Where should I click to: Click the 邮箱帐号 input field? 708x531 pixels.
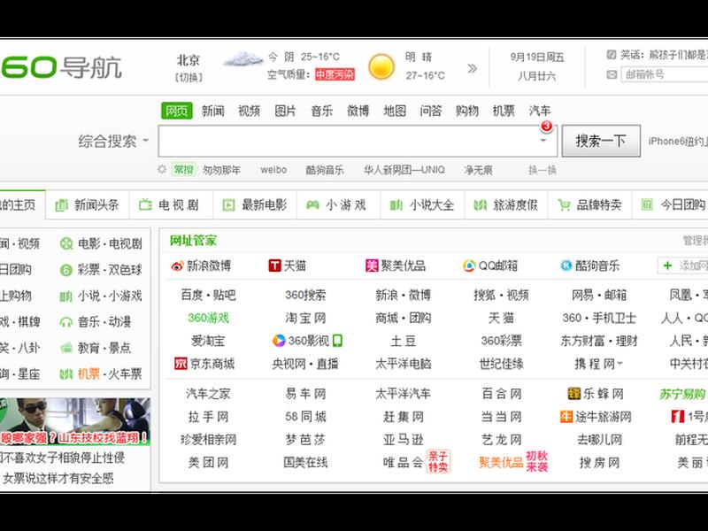(x=665, y=74)
